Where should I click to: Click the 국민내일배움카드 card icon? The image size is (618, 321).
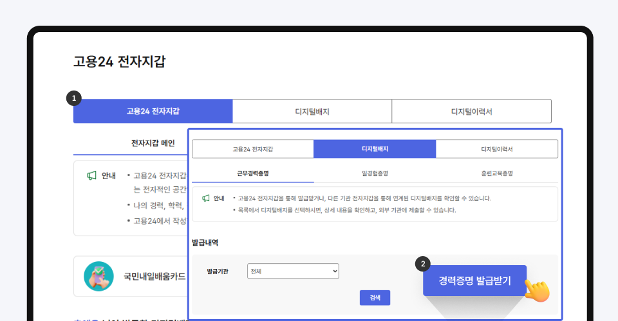point(98,276)
